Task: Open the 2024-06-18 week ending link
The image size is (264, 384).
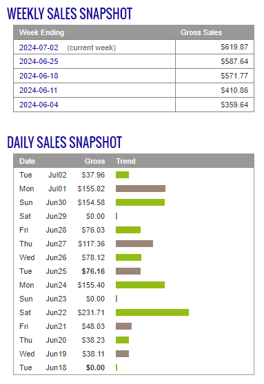Action: [39, 76]
